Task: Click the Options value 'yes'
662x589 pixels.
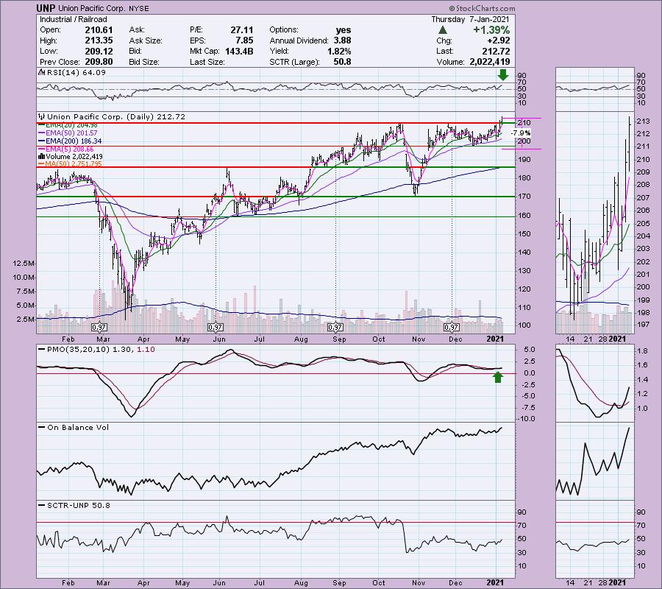Action: [344, 30]
